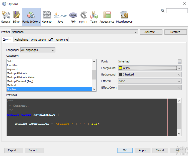Open the General options category

coord(6,17)
